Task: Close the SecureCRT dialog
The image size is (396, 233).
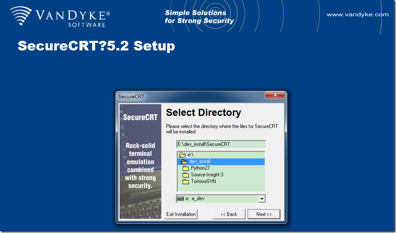Action: (x=275, y=95)
